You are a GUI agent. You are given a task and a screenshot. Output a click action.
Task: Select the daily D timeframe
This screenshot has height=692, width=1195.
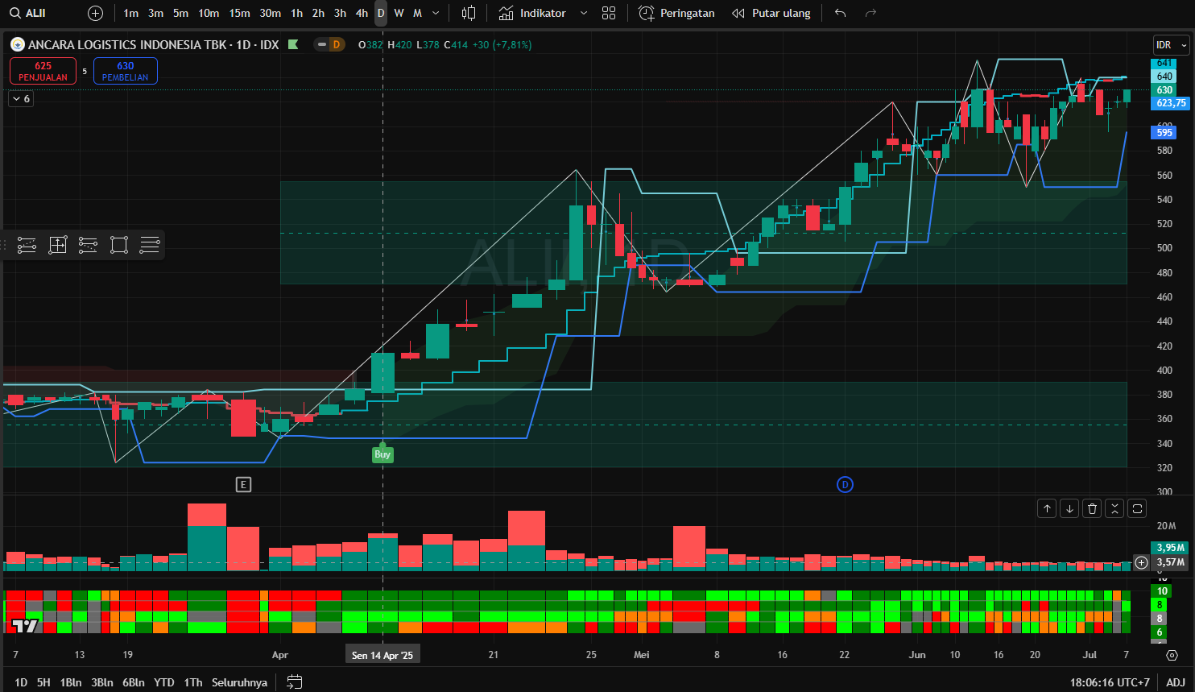coord(381,13)
